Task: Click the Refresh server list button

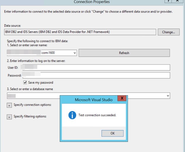Action: tap(124, 53)
